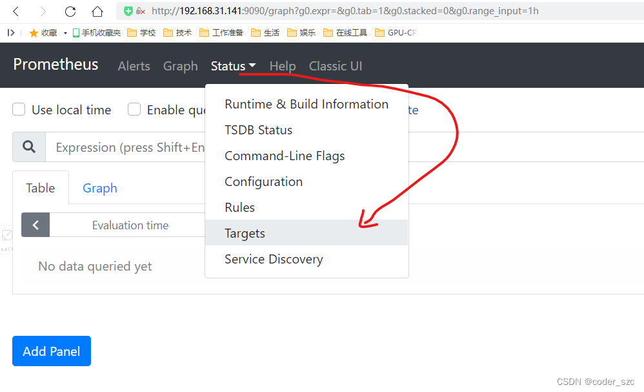Open the Rules menu entry
The image size is (644, 392).
coord(307,207)
